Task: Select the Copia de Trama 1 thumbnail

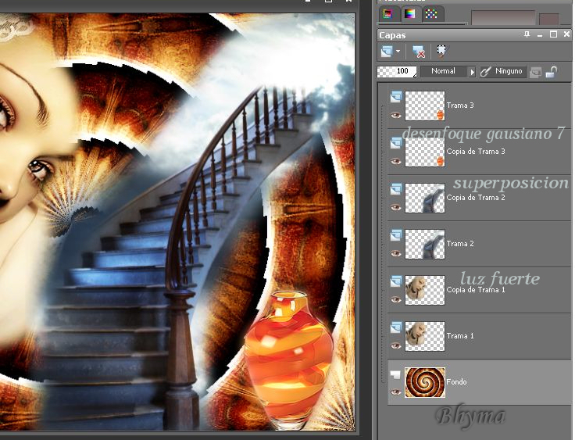Action: pos(425,290)
